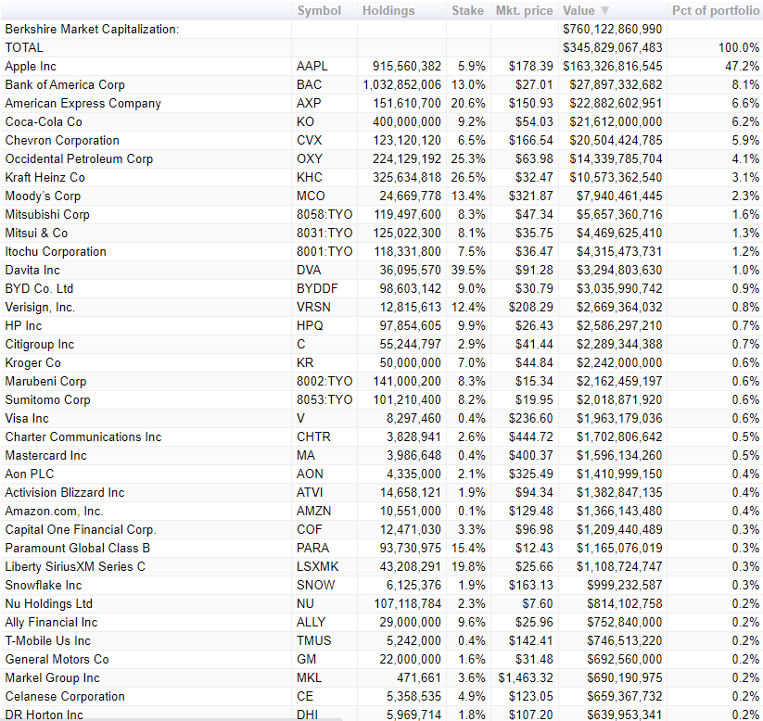The image size is (763, 721).
Task: Select Bank of America Corp name
Action: tap(65, 84)
